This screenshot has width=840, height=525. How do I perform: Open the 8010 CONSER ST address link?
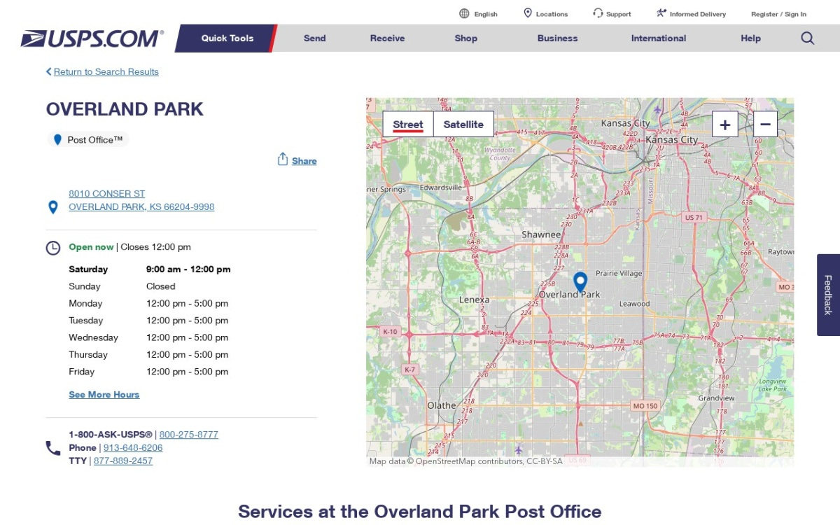(107, 194)
